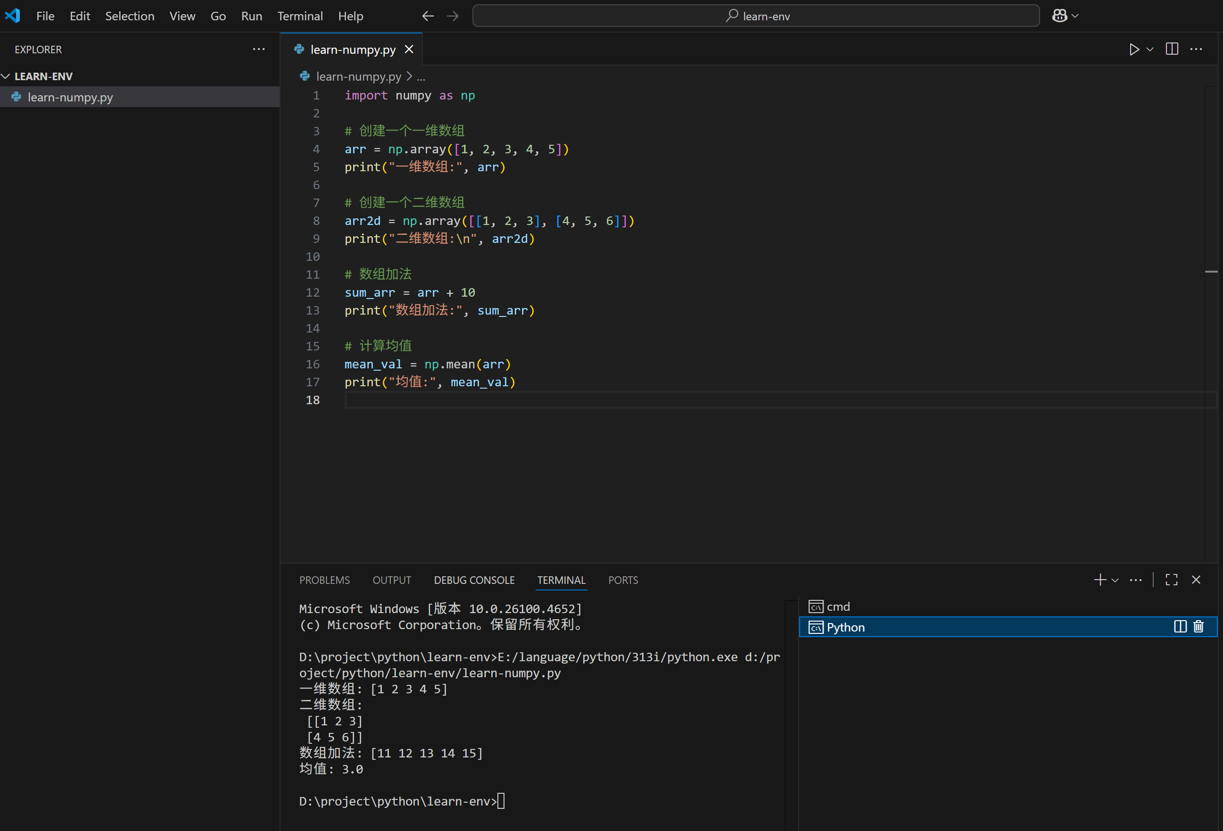Create a new terminal with plus icon

tap(1099, 580)
